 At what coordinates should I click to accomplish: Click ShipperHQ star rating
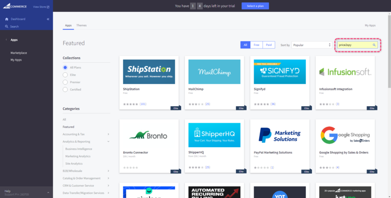[x=196, y=167]
